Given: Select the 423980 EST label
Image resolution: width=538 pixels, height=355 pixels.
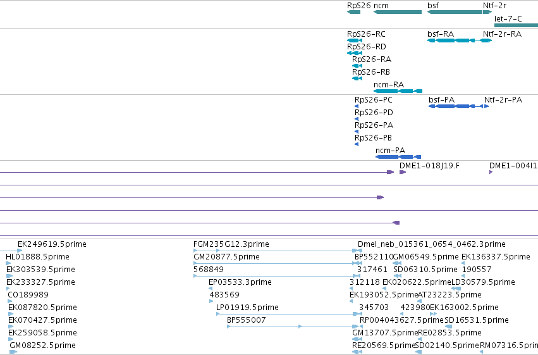Looking at the screenshot, I should pos(415,308).
